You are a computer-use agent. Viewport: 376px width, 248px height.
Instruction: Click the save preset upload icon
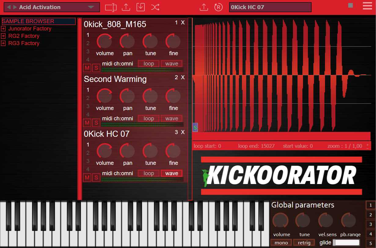(x=126, y=7)
